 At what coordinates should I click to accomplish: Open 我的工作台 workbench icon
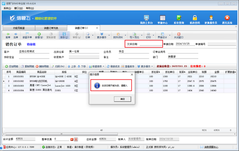pos(146,18)
